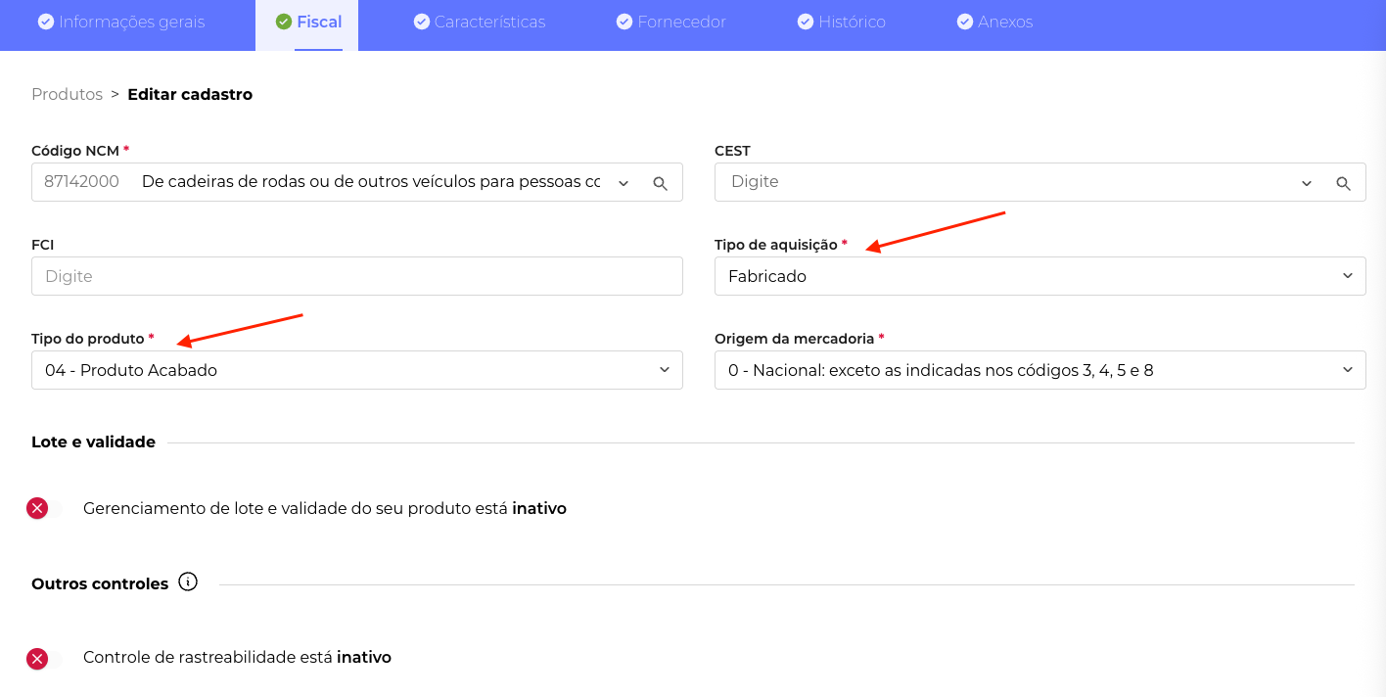Click the check icon next to Informações gerais
This screenshot has width=1386, height=697.
45,22
